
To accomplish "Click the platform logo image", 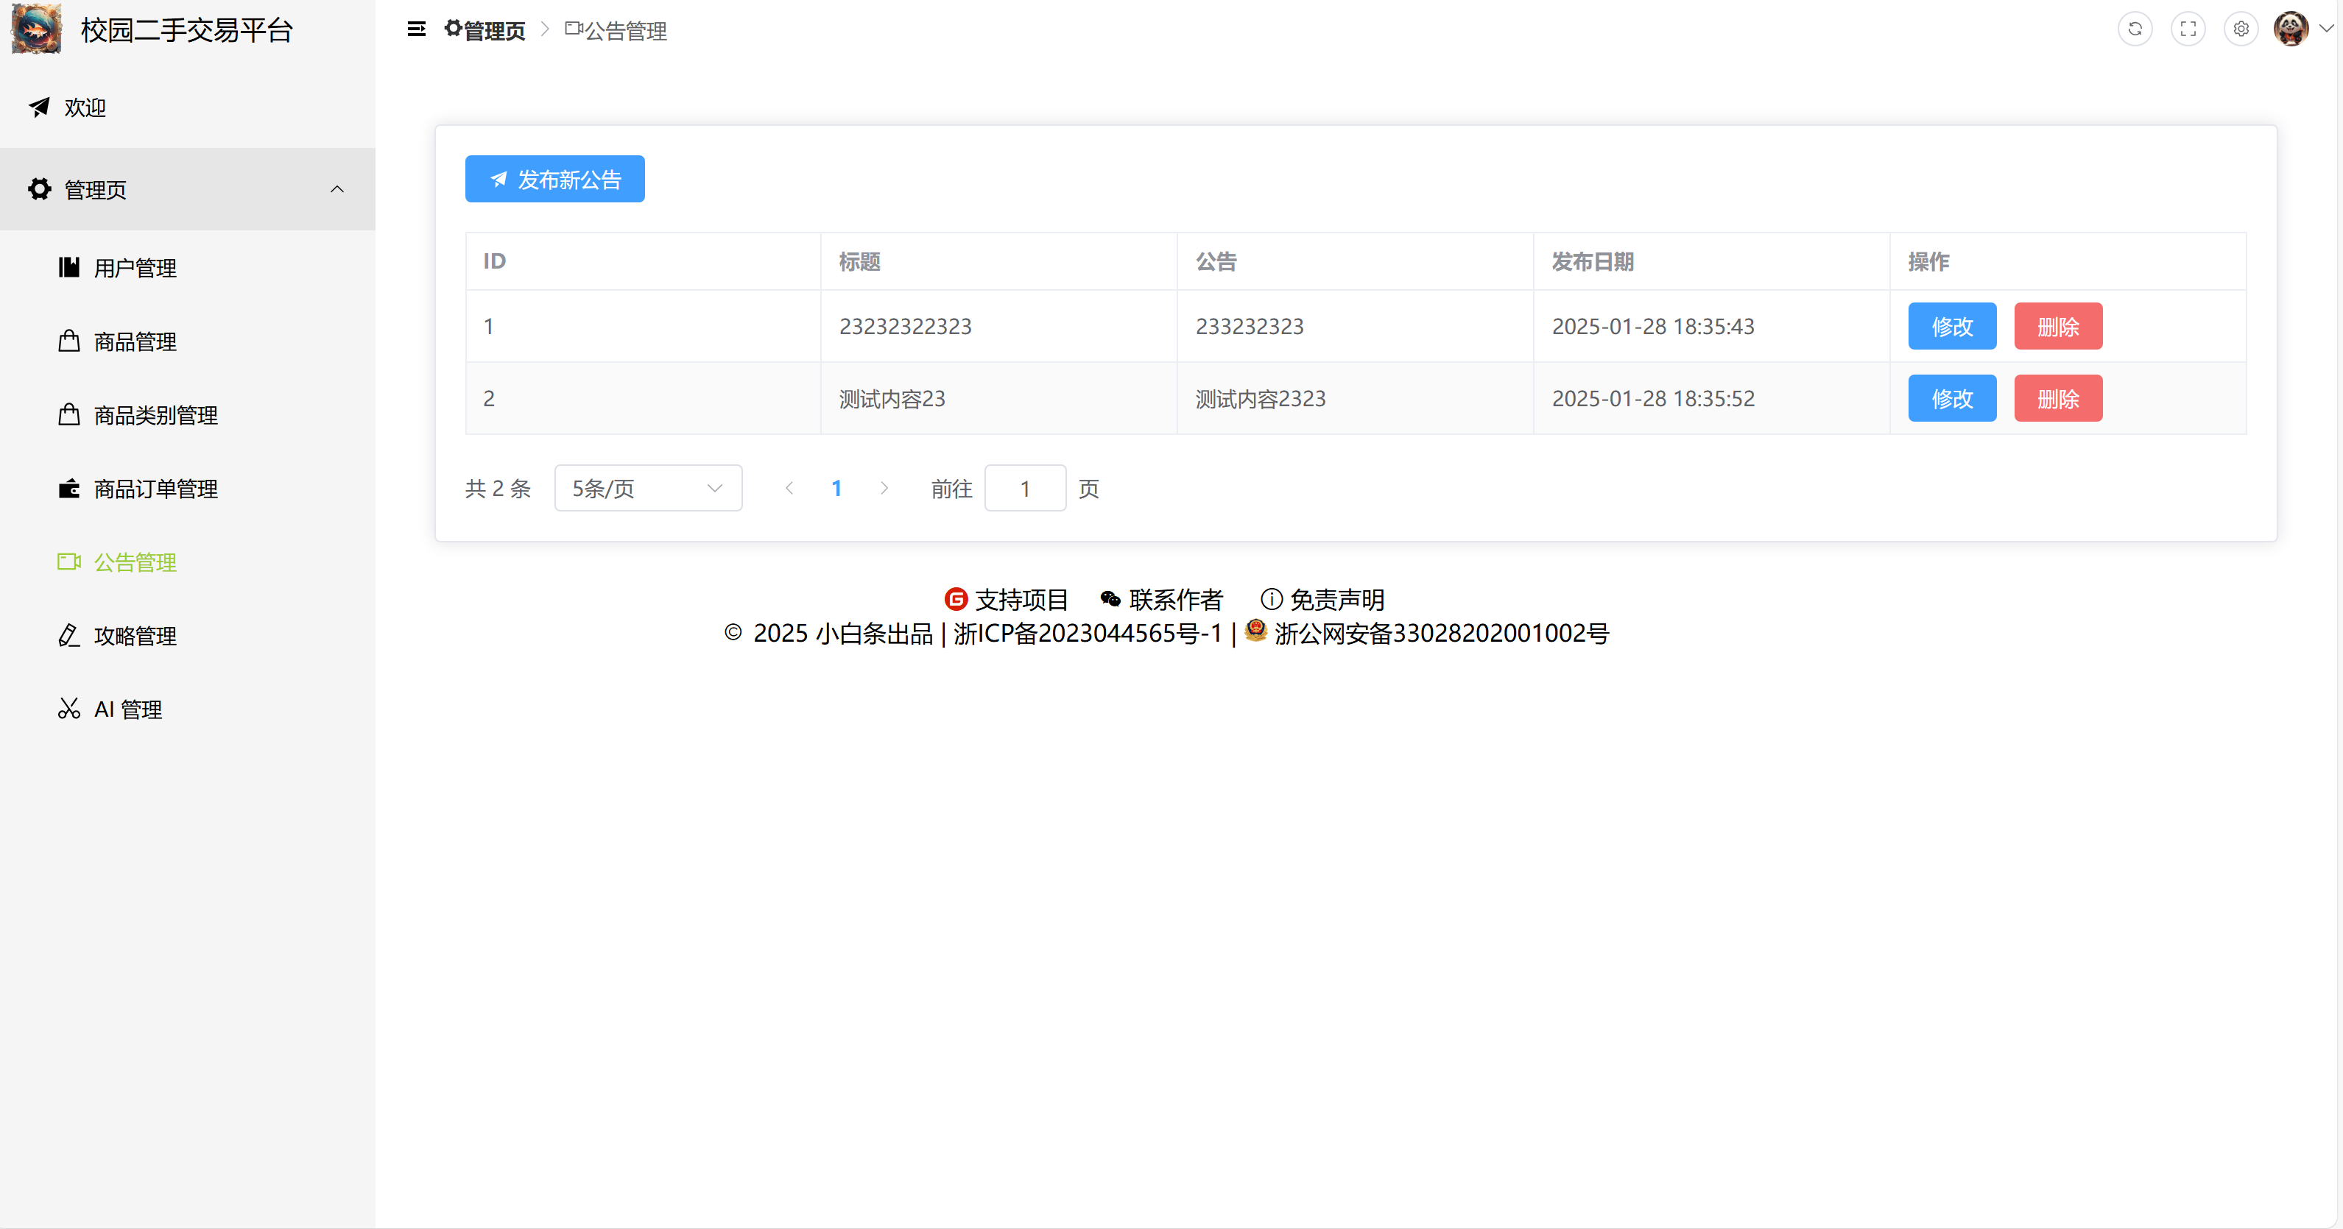I will 36,29.
